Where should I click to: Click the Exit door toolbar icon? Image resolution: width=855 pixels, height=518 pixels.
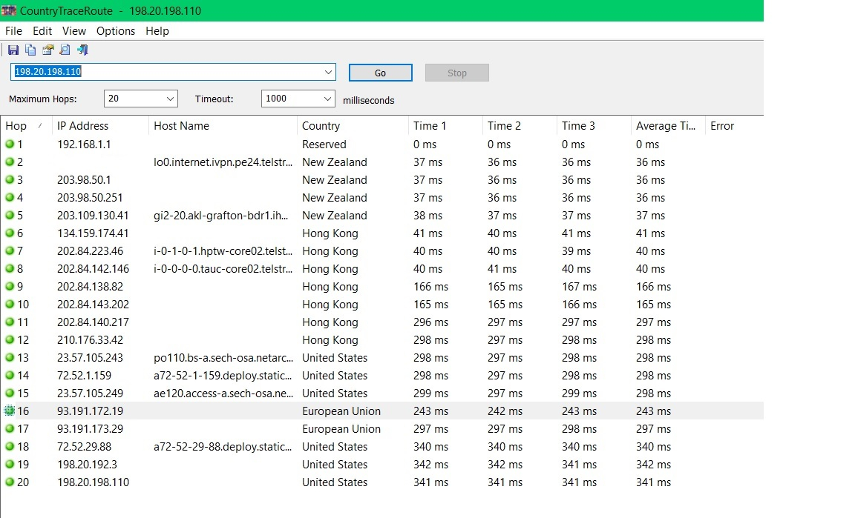(82, 50)
